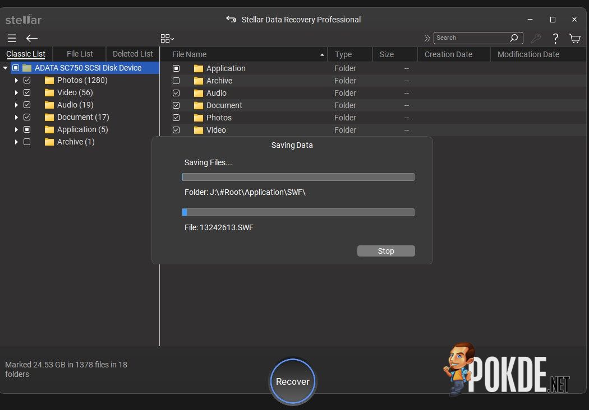Click the Photos folder icon in file list

(x=199, y=118)
